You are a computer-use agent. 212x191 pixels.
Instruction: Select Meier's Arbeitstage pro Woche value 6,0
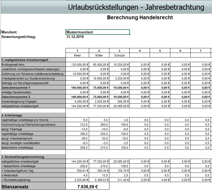(x=77, y=120)
